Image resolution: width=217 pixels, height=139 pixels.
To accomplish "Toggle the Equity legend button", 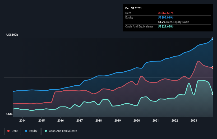I will tap(31, 131).
